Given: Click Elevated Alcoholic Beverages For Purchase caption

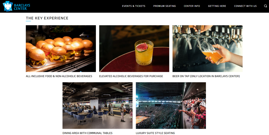Looking at the screenshot, I should coord(131,76).
